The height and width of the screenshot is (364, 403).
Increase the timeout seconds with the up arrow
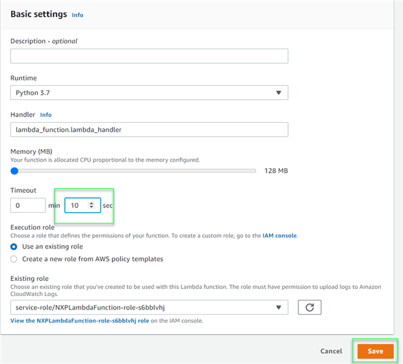click(x=92, y=203)
